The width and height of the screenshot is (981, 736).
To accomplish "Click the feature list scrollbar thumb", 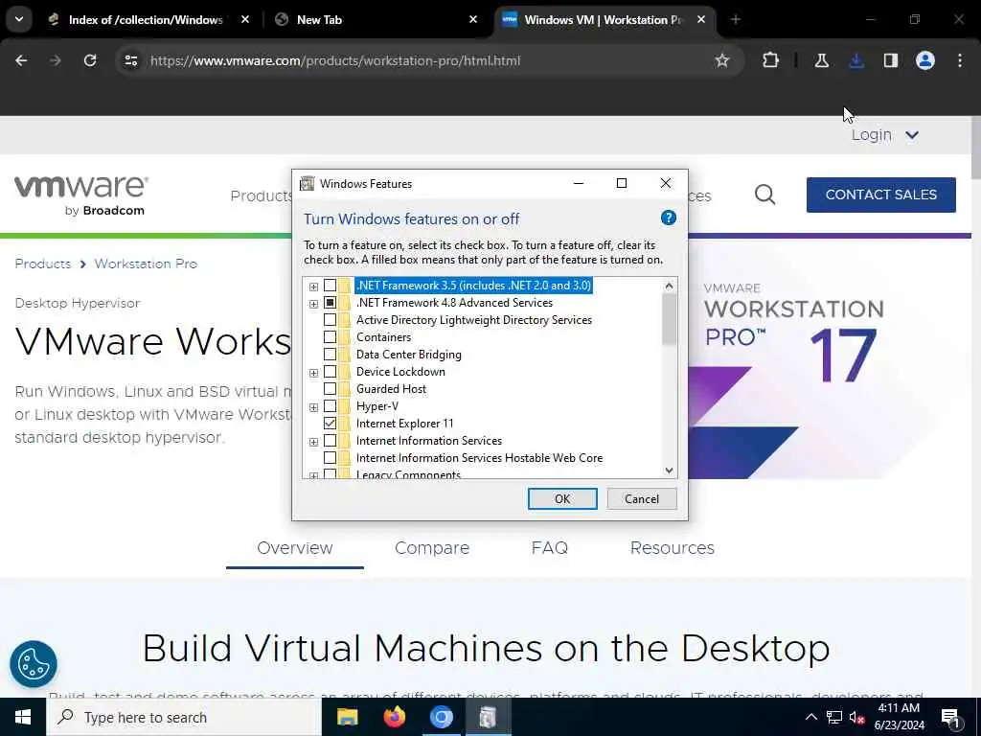I will click(669, 319).
